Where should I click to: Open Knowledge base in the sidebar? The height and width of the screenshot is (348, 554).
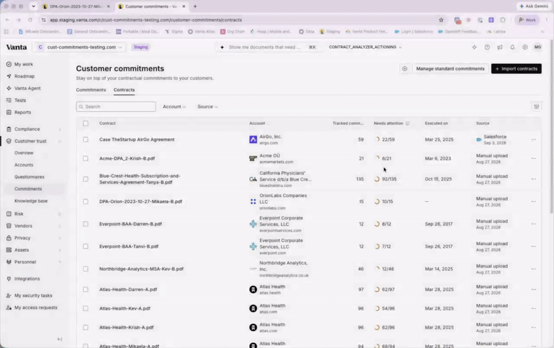[31, 201]
